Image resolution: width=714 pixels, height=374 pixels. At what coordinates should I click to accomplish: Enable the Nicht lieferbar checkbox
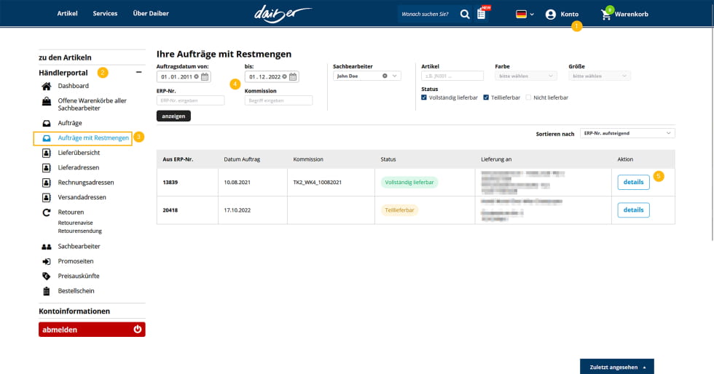point(528,98)
